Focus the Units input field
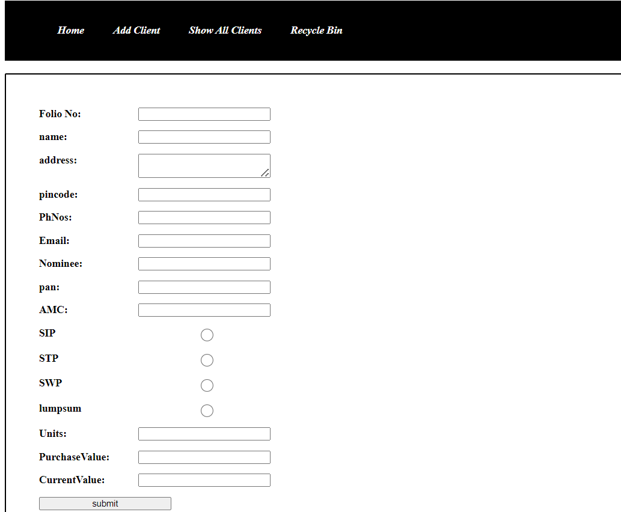Viewport: 621px width, 512px height. (x=204, y=434)
